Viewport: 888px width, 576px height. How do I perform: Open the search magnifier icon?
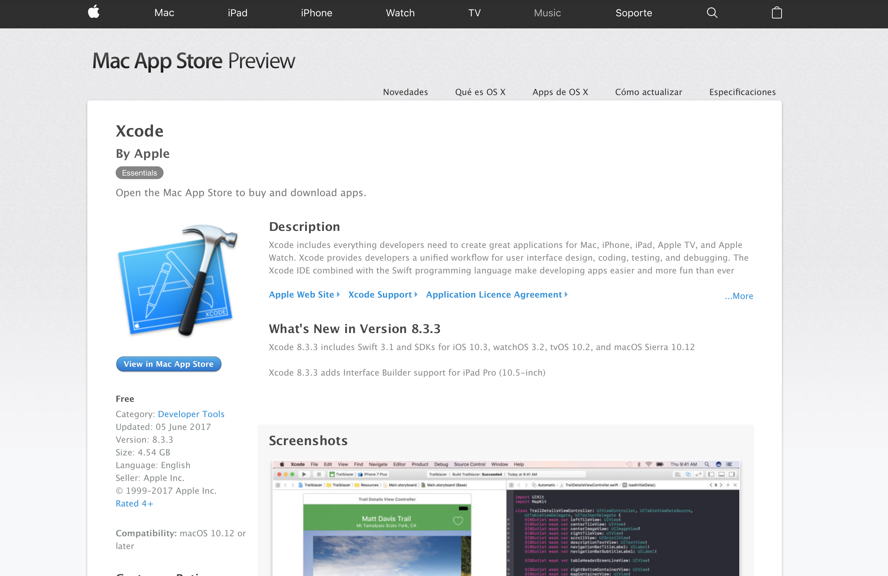point(712,13)
